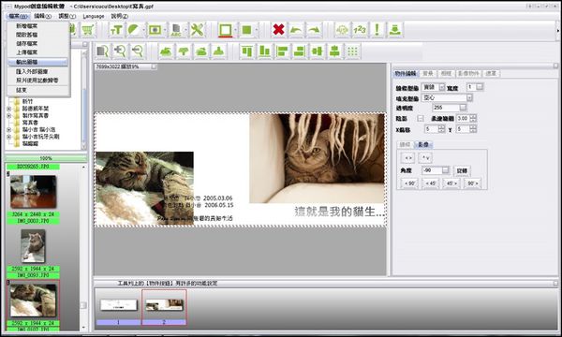Click the 123 numbering icon
The image size is (562, 337).
point(360,30)
